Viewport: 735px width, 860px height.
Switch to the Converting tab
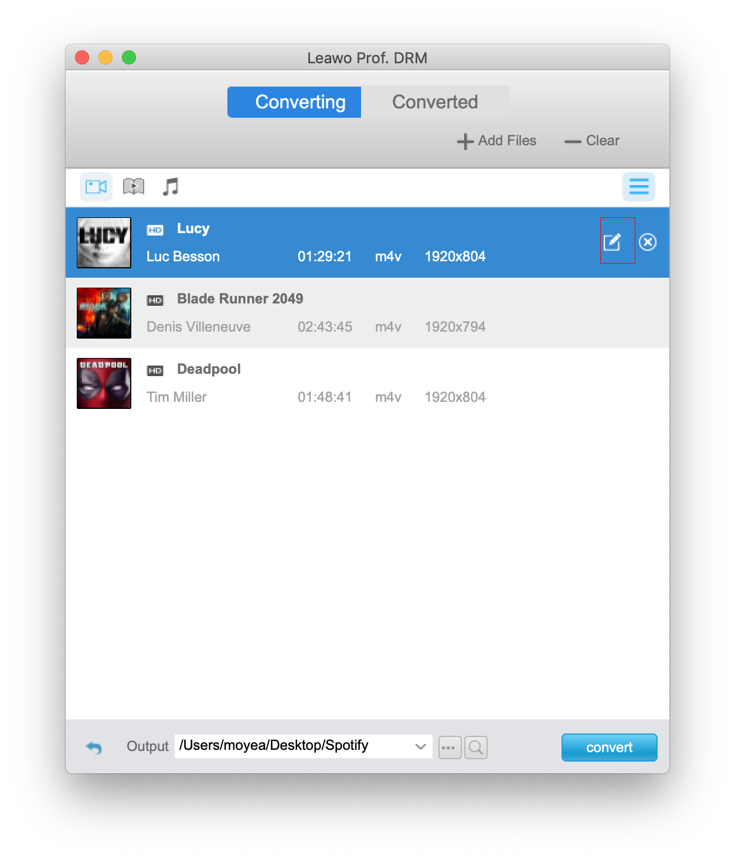(294, 102)
